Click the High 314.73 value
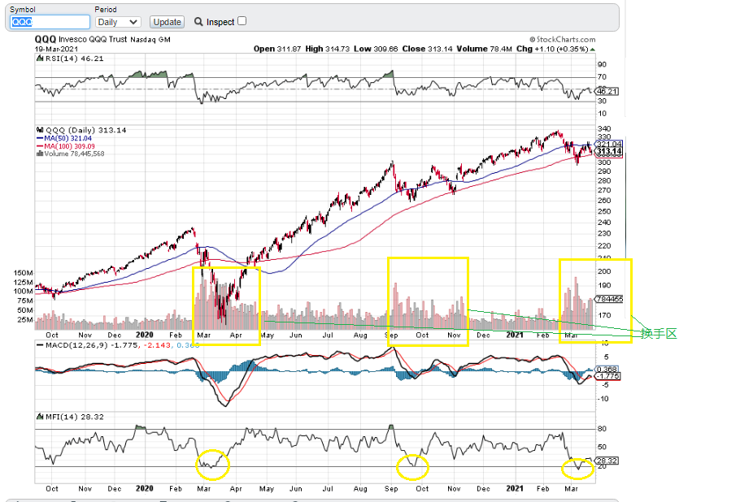Viewport: 740px width, 502px height. (327, 49)
